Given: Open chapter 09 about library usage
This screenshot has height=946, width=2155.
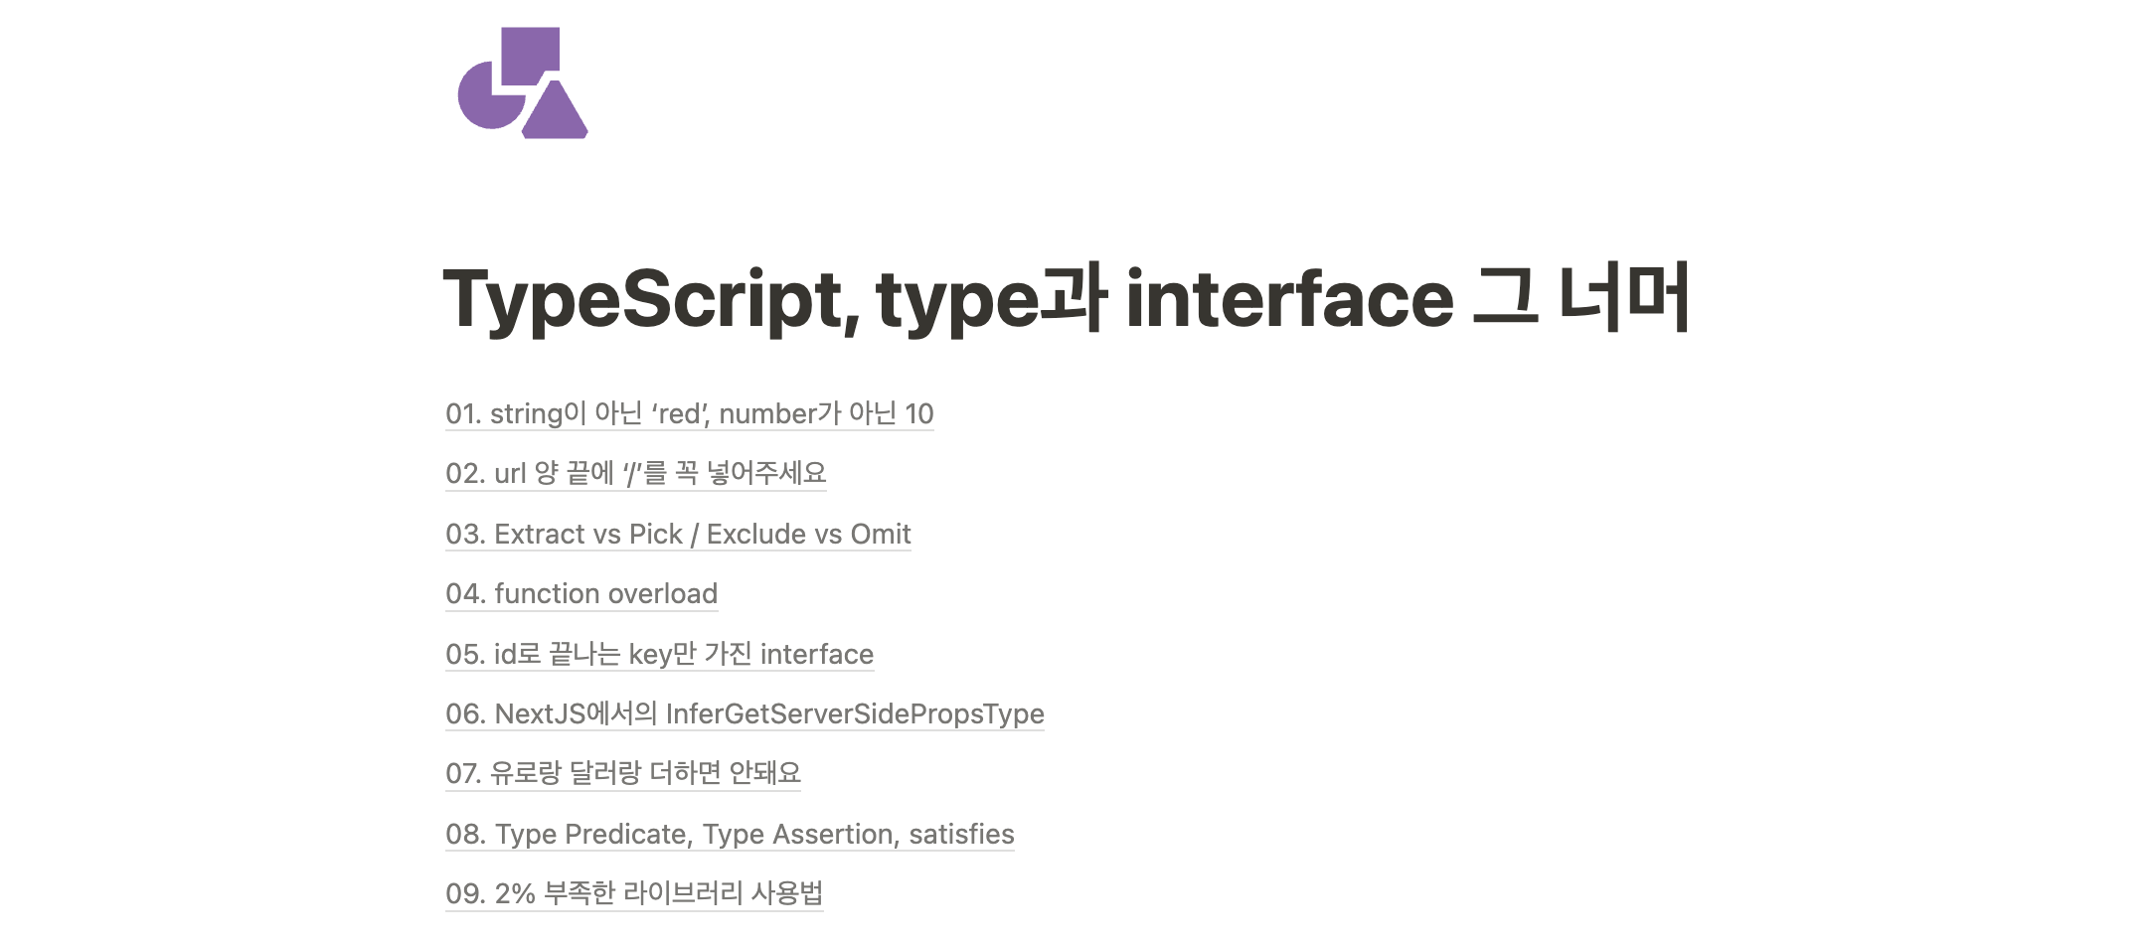Looking at the screenshot, I should [635, 893].
